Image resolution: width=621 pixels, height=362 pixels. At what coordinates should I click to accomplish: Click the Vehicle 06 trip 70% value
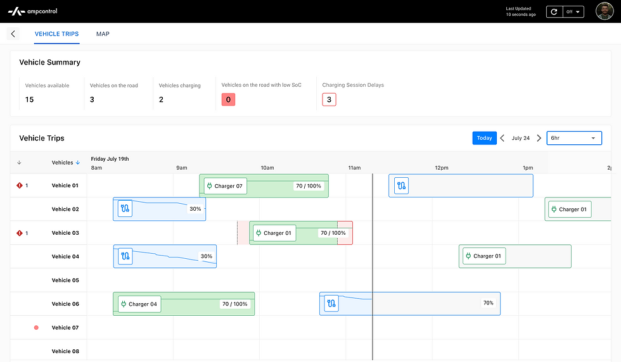coord(489,303)
